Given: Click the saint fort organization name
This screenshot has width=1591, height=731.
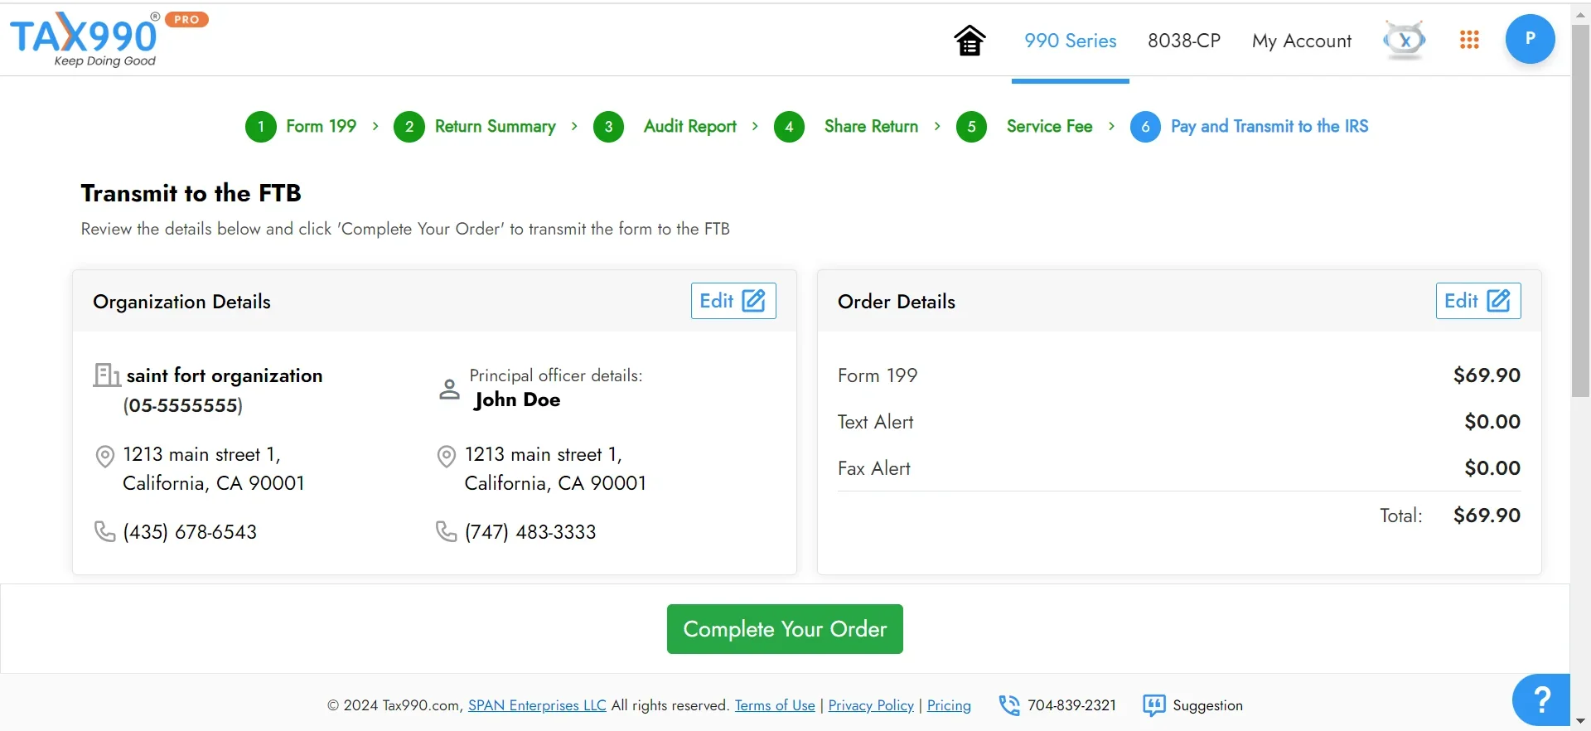Looking at the screenshot, I should point(225,375).
